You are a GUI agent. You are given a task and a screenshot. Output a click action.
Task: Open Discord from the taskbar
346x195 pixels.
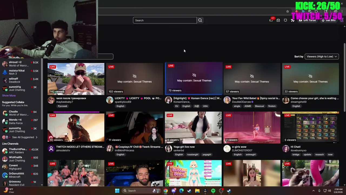click(x=174, y=191)
